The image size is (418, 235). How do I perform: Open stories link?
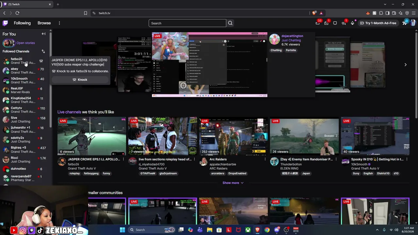coord(25,43)
